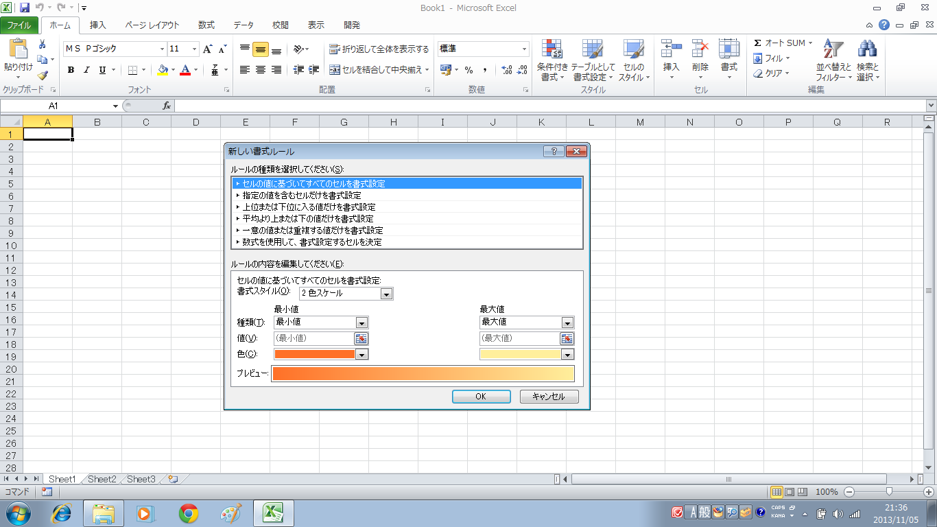Click the conditional formatting icon
This screenshot has width=937, height=527.
coord(552,49)
